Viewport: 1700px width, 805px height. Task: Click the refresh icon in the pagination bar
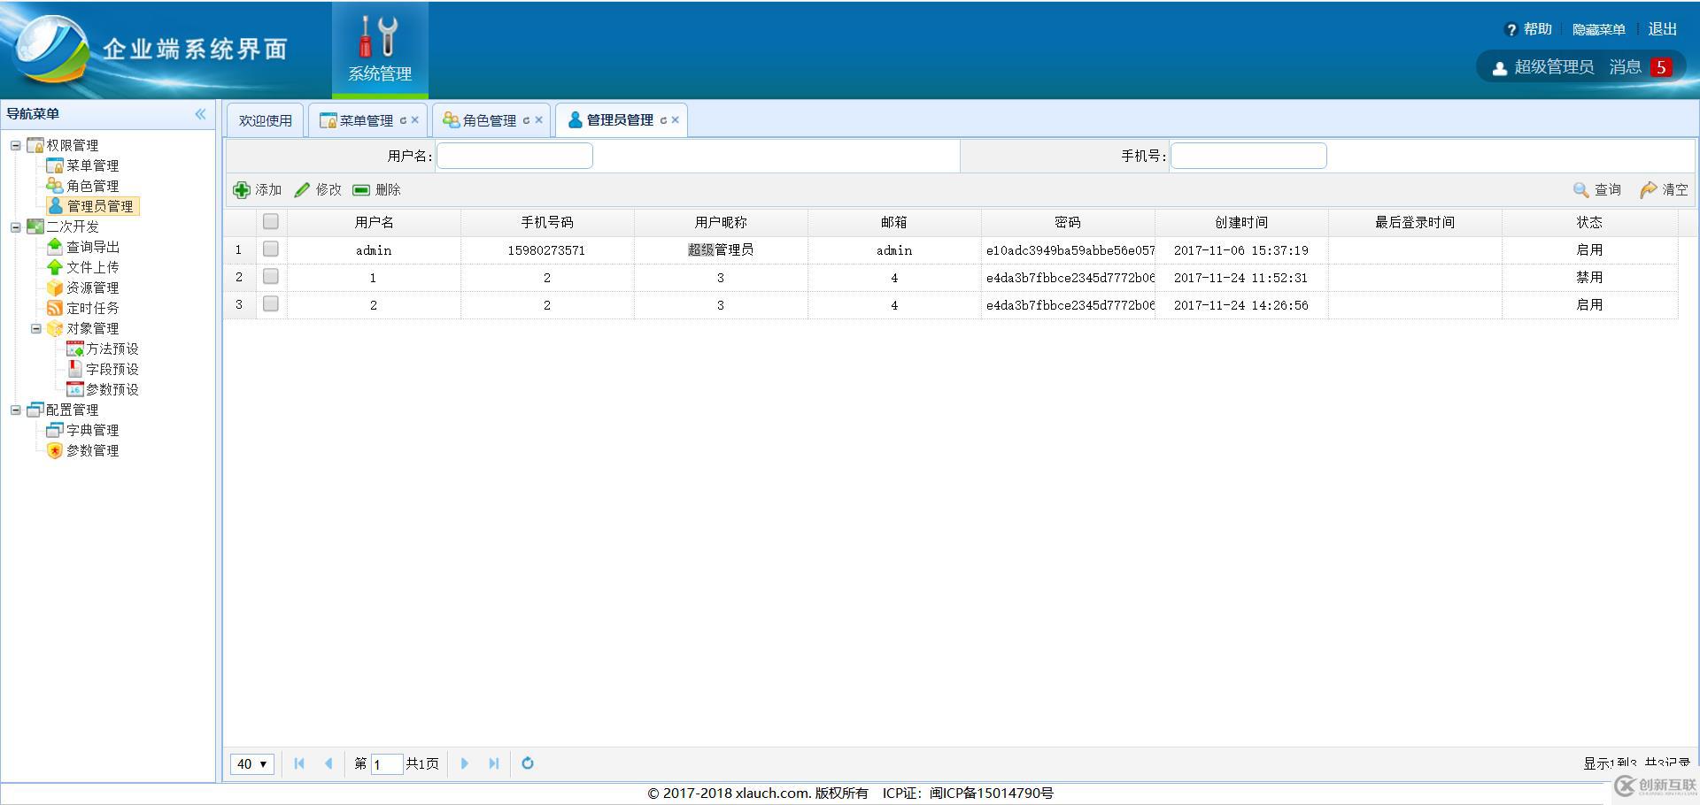528,763
